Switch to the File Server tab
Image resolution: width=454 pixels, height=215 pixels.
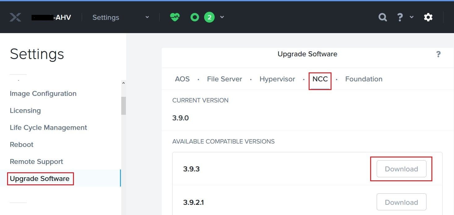225,79
